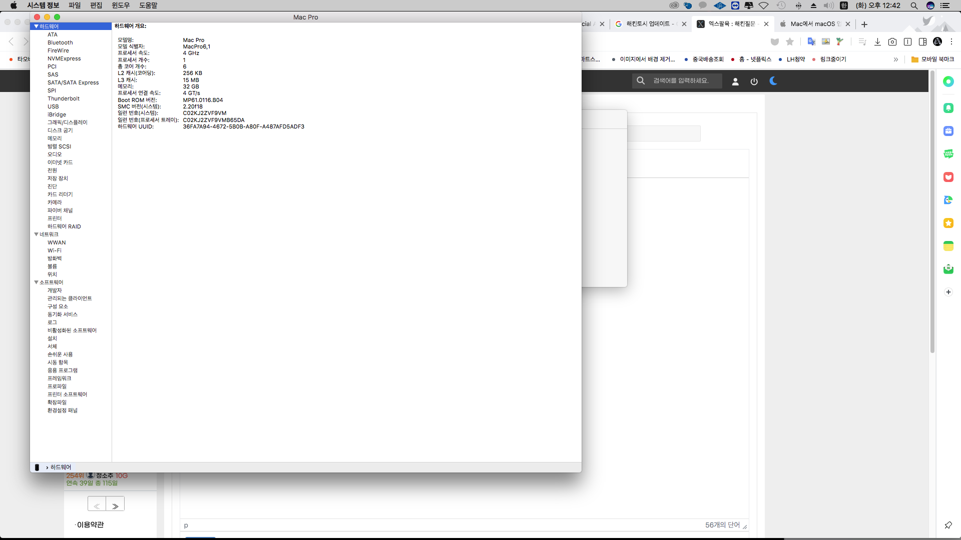Screen dimensions: 961x540
Task: Open a new browser tab with plus button
Action: pos(864,24)
